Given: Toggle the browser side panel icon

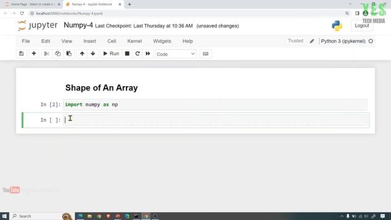Looking at the screenshot, I should 357,13.
